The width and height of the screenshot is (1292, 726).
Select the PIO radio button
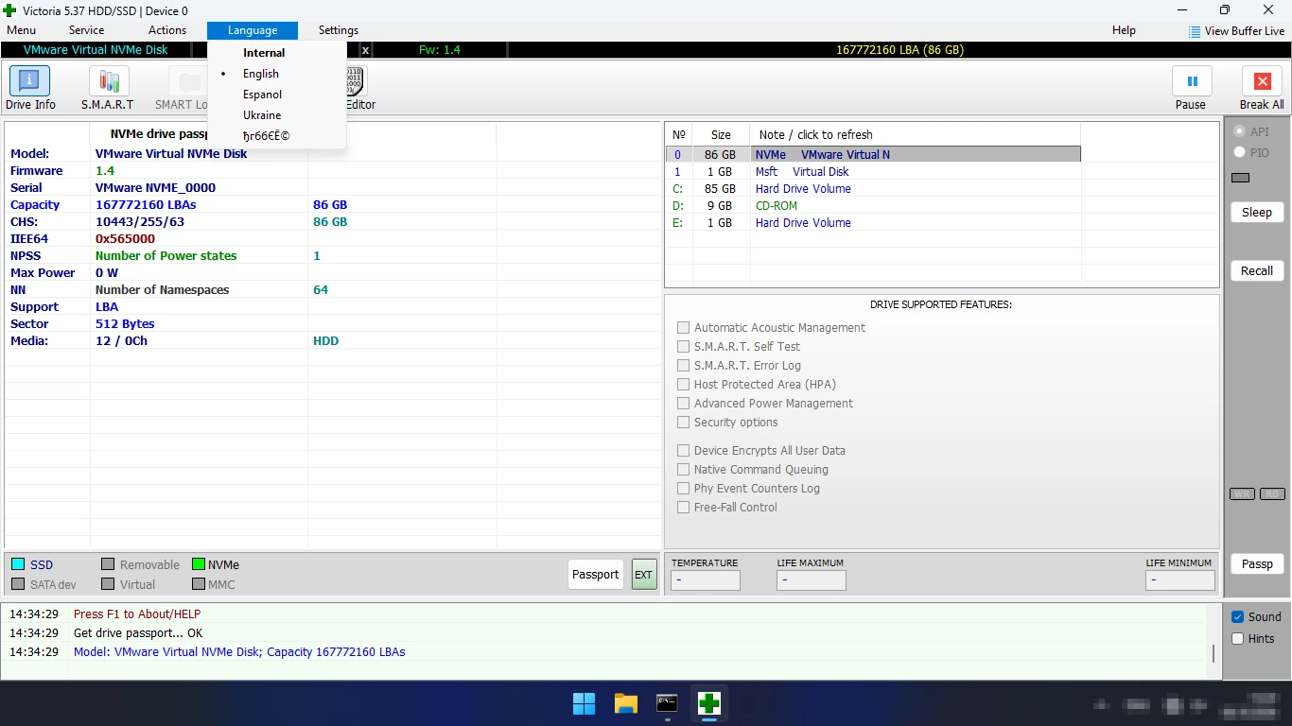[x=1239, y=152]
